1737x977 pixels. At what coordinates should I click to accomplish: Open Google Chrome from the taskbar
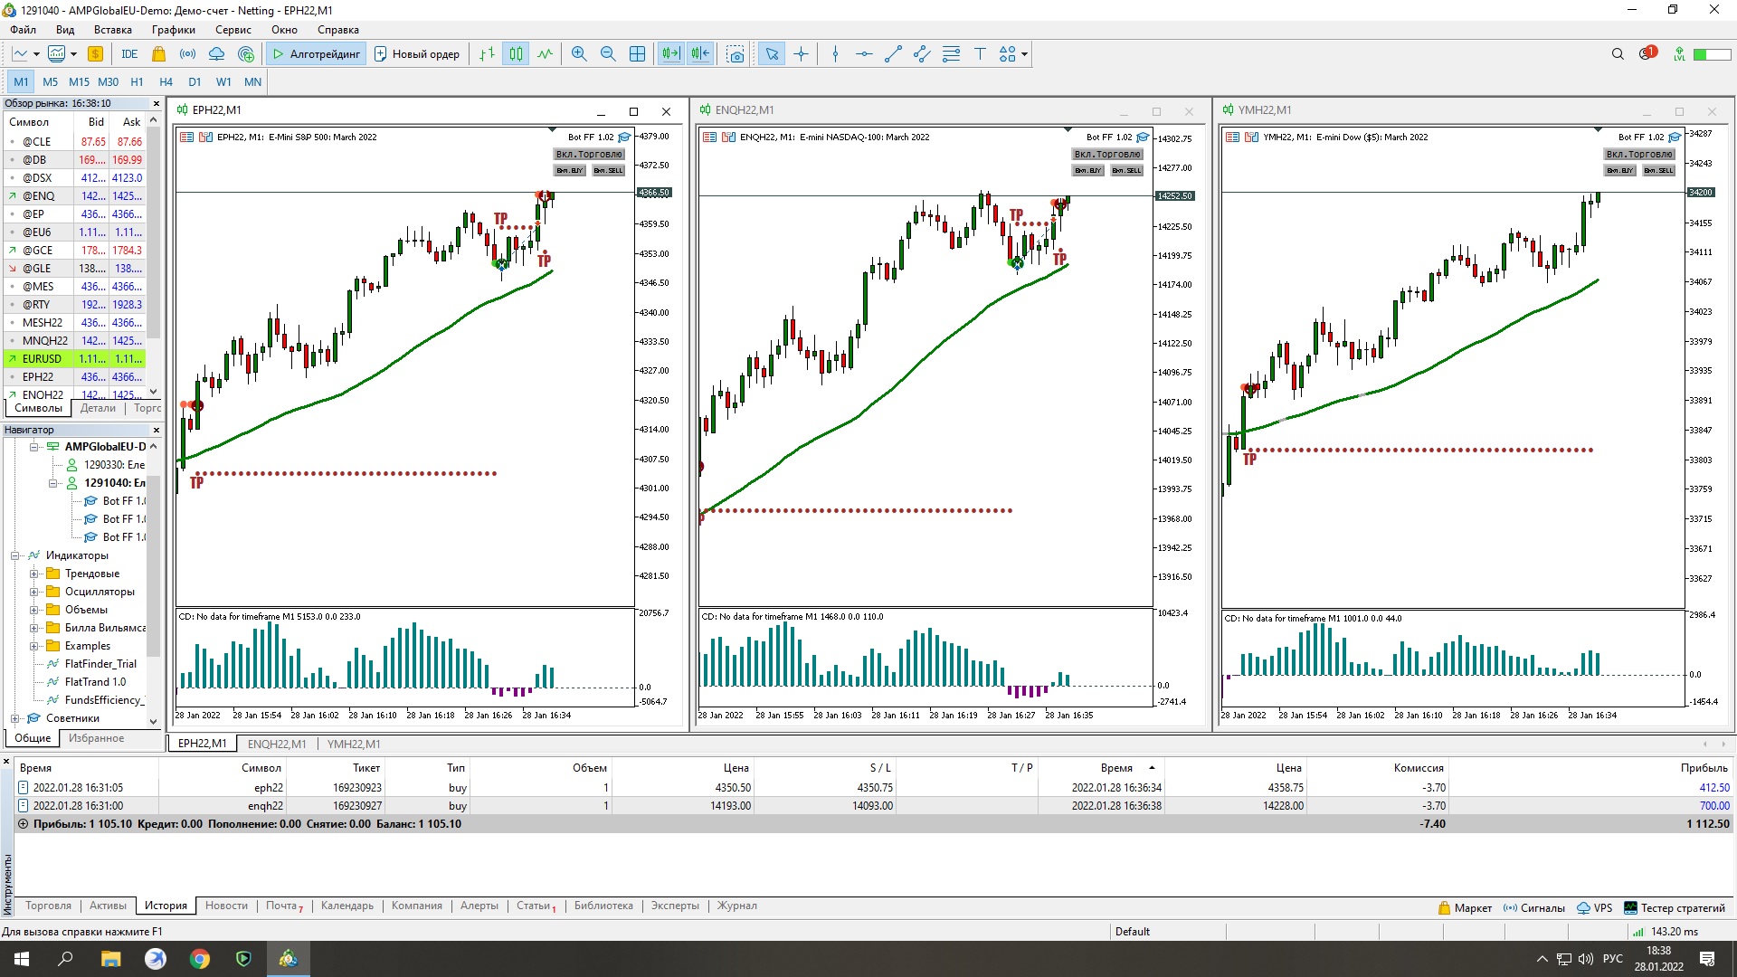[x=200, y=959]
